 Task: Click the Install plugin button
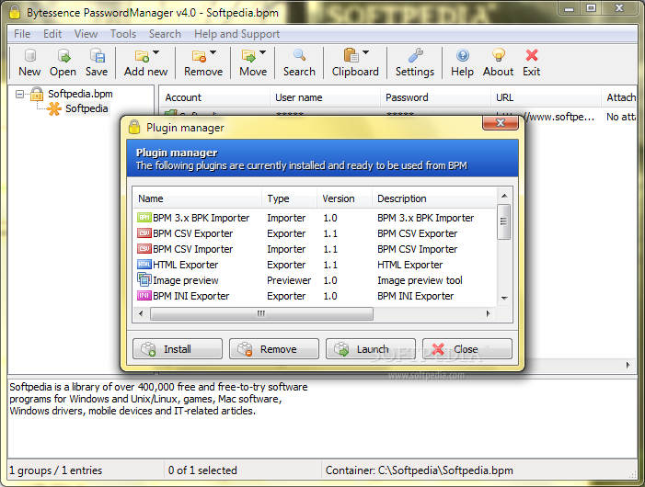tap(178, 349)
